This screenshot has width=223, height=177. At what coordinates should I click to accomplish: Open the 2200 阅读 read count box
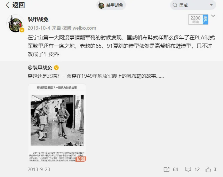tap(196, 20)
